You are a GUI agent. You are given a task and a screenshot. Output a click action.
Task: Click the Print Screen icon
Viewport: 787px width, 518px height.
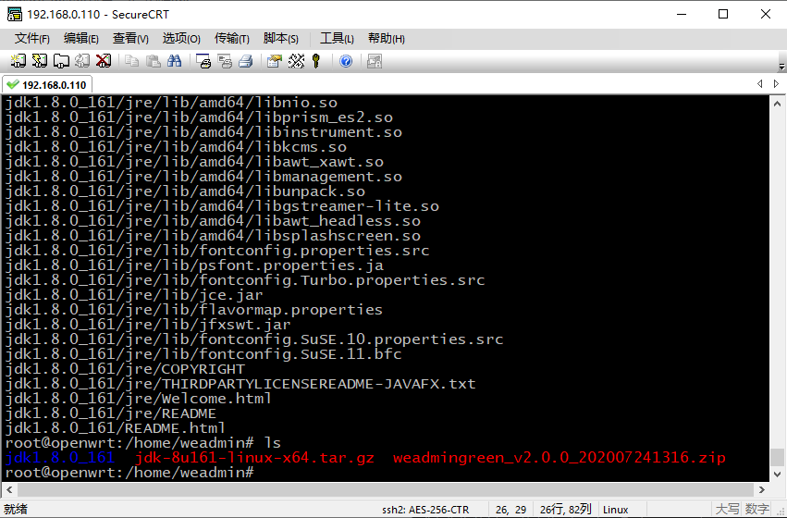click(203, 61)
